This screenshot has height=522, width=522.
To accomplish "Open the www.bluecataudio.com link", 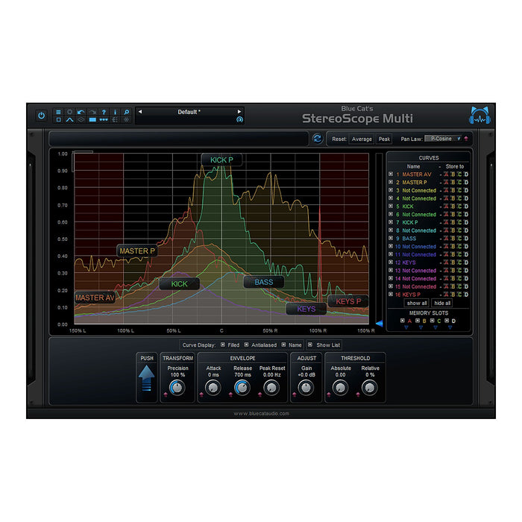I will click(x=261, y=413).
